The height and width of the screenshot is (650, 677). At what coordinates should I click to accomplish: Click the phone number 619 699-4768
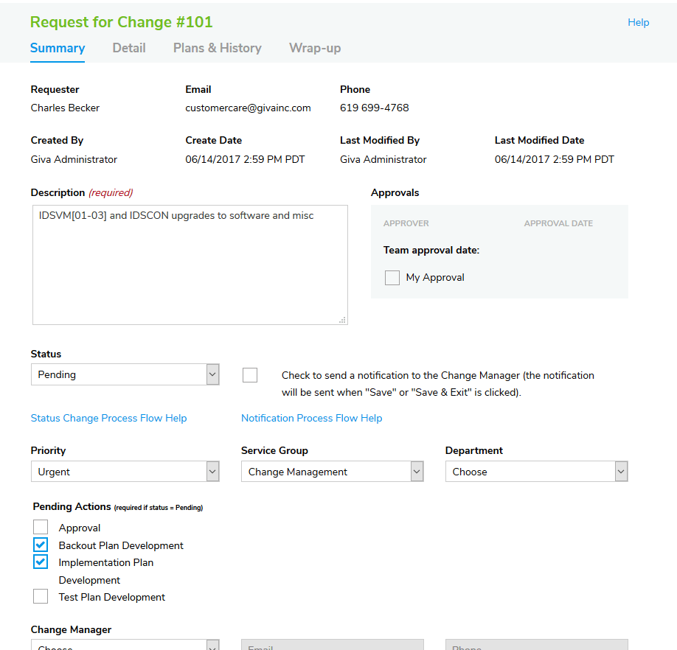(375, 108)
